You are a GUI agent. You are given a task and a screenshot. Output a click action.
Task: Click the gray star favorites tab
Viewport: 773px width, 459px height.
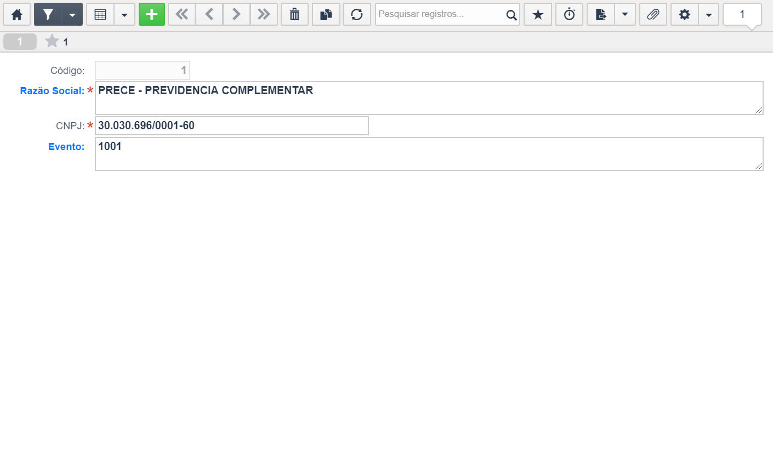pyautogui.click(x=52, y=41)
